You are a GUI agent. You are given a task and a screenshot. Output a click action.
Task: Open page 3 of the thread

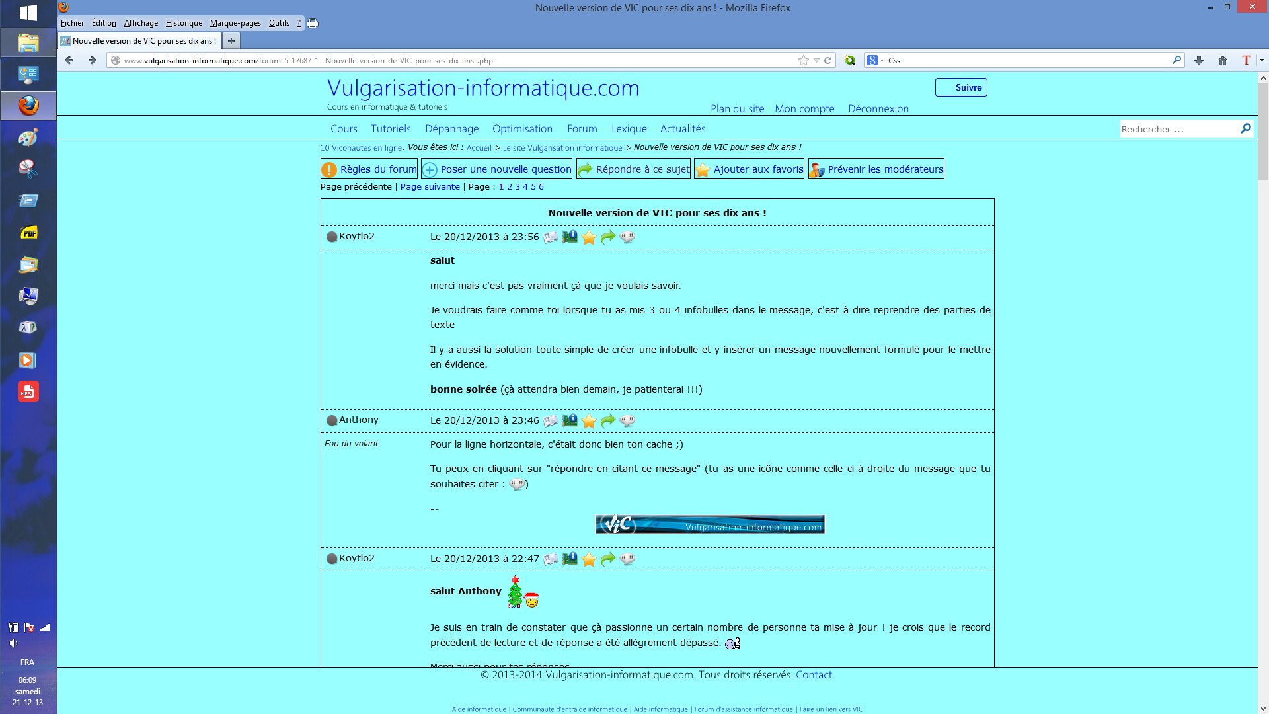[x=518, y=187]
